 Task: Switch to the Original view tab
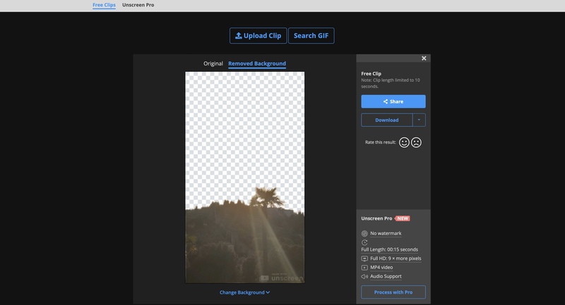213,63
